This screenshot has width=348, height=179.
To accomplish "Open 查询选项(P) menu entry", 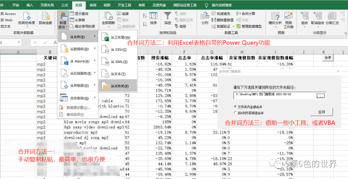I will (78, 115).
